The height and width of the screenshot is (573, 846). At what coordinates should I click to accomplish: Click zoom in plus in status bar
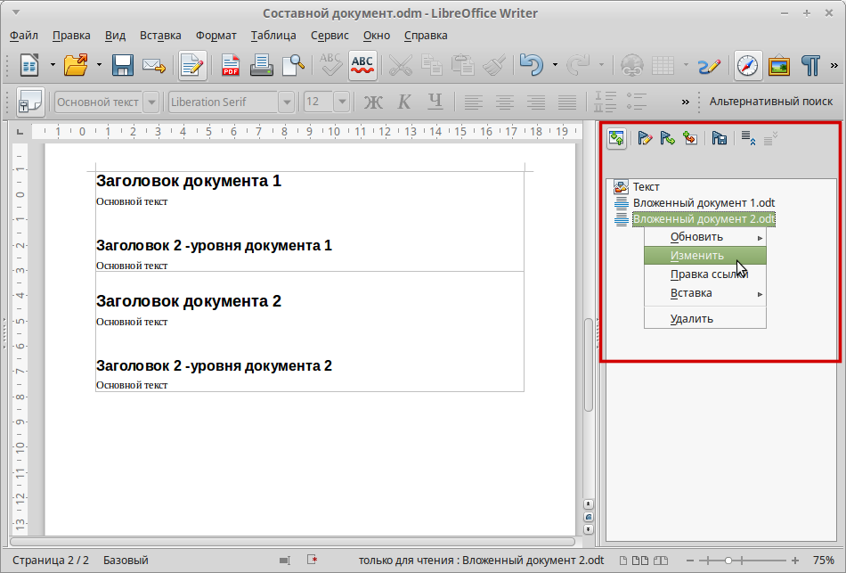click(x=795, y=561)
